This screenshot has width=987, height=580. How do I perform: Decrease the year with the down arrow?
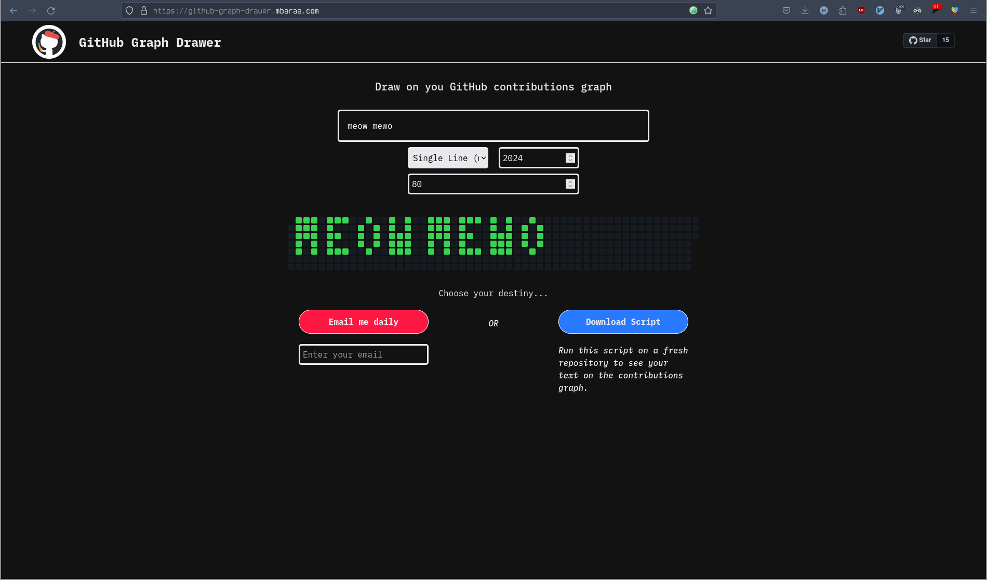tap(570, 161)
